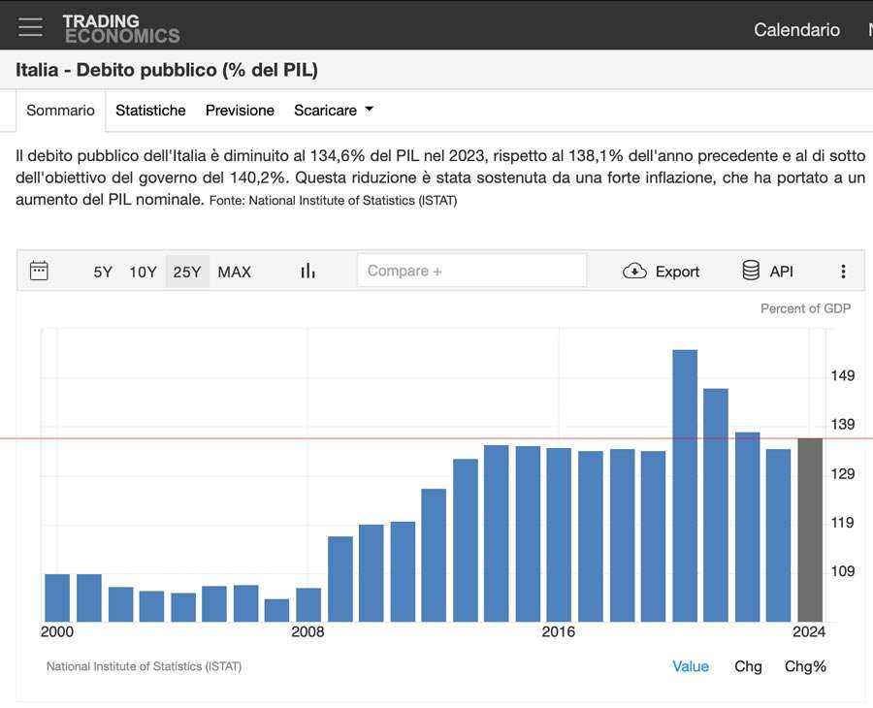Open the hamburger navigation menu
The image size is (873, 708).
click(x=30, y=27)
